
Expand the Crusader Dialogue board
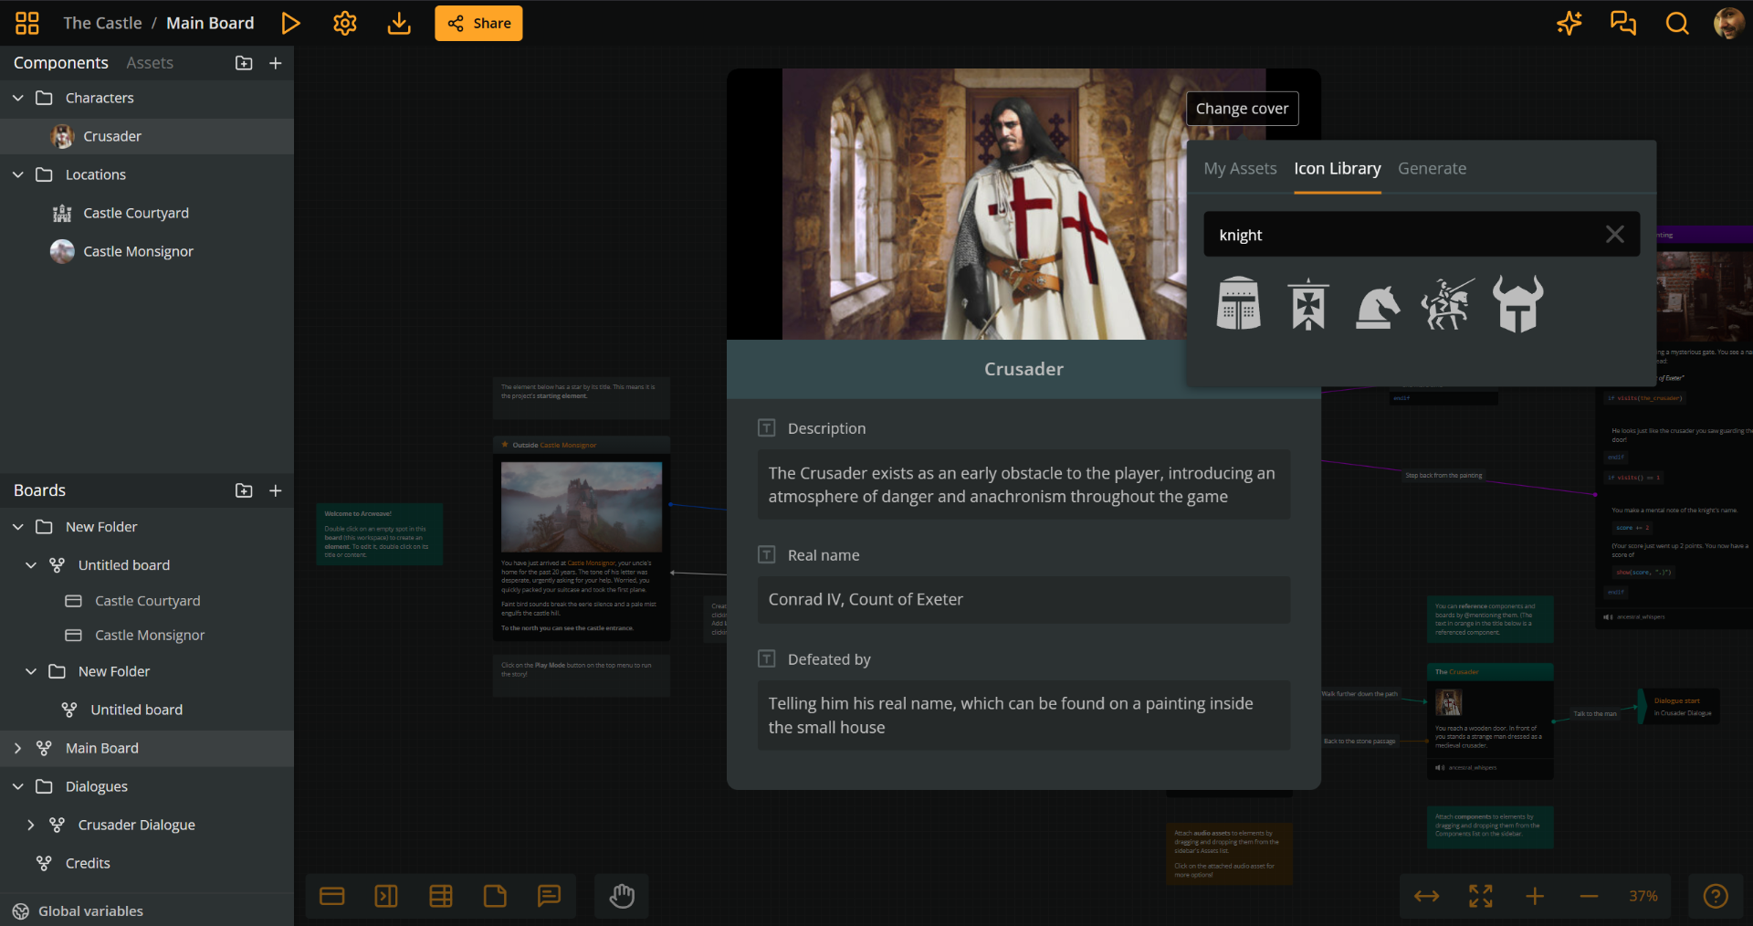tap(31, 824)
